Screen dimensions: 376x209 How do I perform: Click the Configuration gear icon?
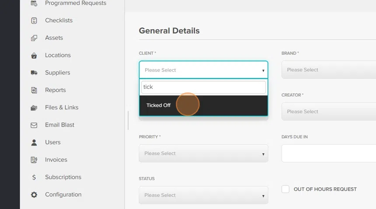click(34, 195)
